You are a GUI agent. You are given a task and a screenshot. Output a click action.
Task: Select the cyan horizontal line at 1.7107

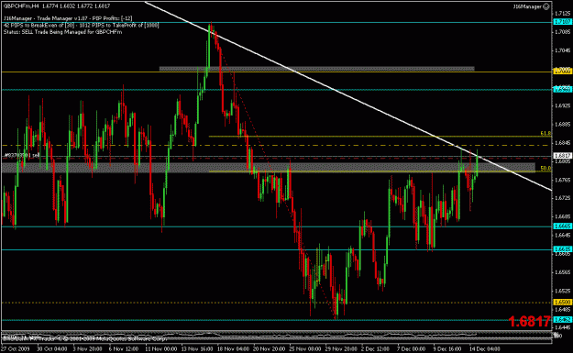coord(276,22)
